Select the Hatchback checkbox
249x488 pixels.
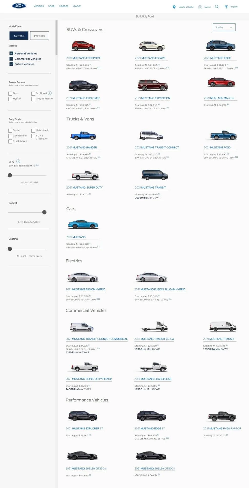33,130
